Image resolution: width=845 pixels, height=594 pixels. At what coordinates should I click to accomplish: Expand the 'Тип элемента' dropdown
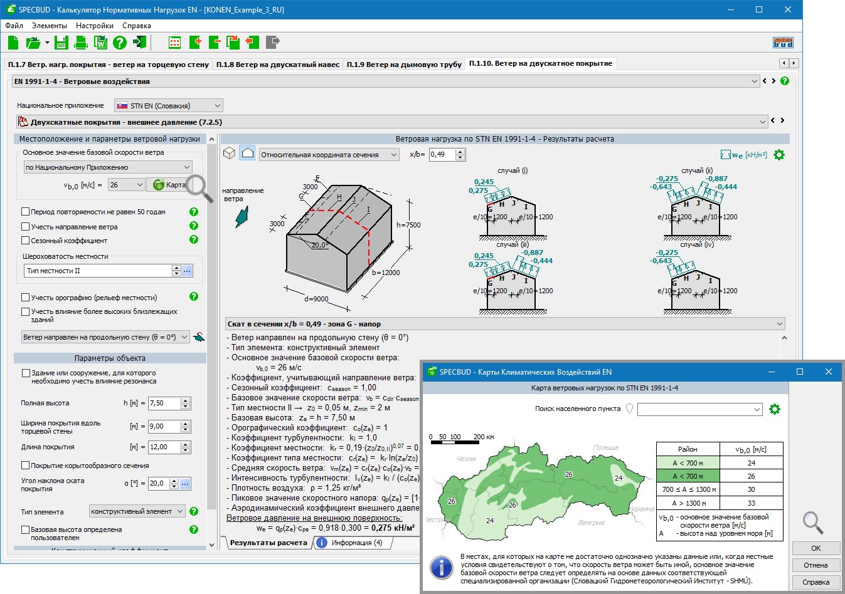coord(137,512)
